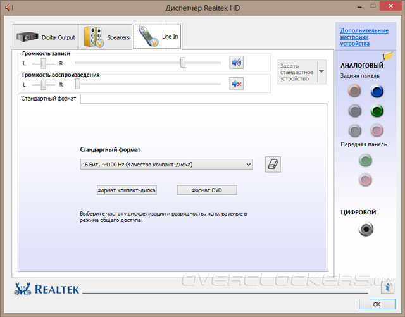
Task: Mute recording volume with speaker icon
Action: click(236, 62)
